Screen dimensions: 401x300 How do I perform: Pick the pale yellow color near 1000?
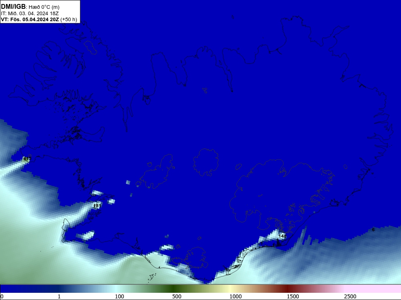(231, 289)
